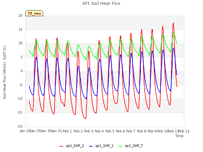Click the blue peak on Feb 11
203x152 pixels.
[x=174, y=48]
